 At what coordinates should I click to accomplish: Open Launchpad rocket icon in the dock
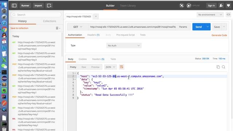click(4, 17)
